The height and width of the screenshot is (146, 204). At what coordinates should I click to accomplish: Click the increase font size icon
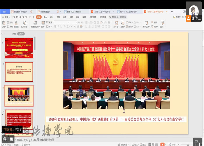[x=79, y=22]
